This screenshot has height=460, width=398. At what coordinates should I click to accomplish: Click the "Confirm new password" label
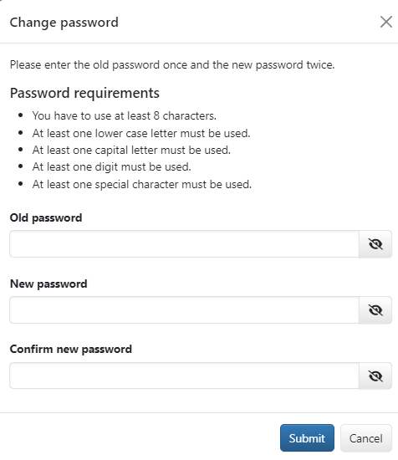tap(71, 350)
